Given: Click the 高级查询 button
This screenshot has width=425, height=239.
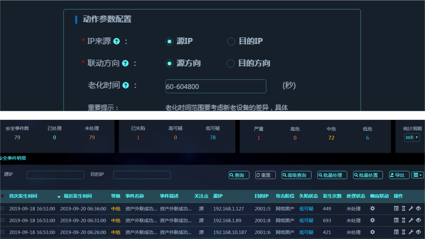Looking at the screenshot, I should [296, 175].
